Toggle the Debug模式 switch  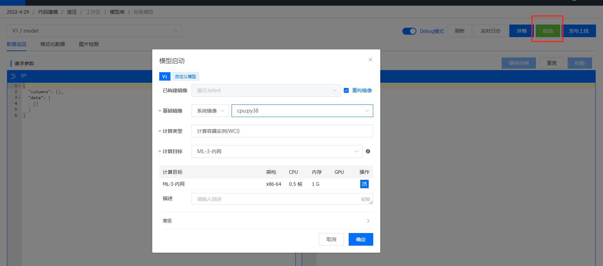point(409,31)
